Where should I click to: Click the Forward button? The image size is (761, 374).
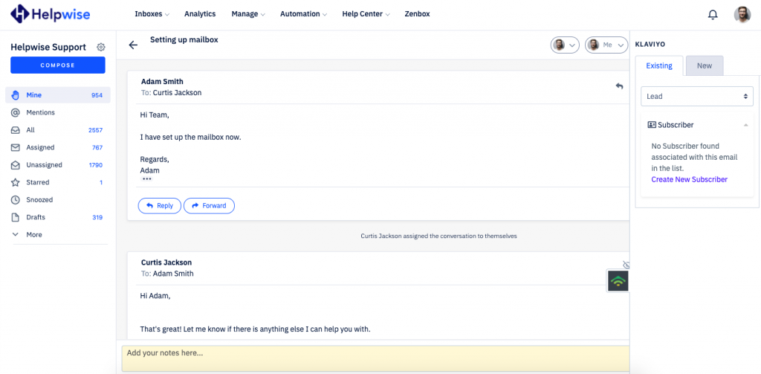pos(209,206)
